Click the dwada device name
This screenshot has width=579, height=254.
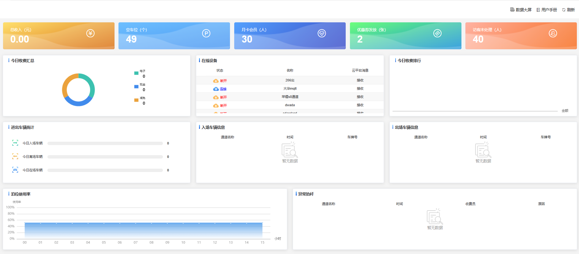tap(290, 105)
